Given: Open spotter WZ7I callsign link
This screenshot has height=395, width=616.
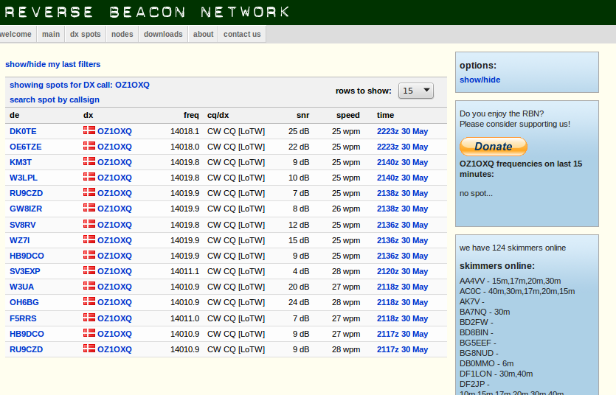Looking at the screenshot, I should [x=20, y=240].
